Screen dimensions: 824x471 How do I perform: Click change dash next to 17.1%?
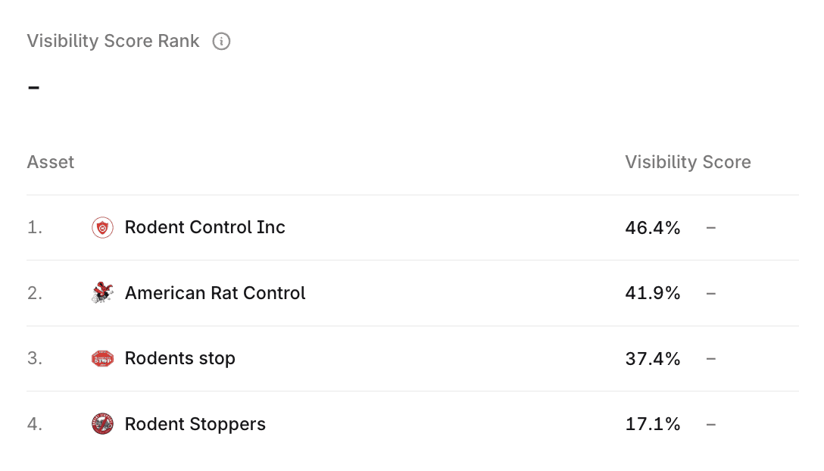click(x=710, y=424)
